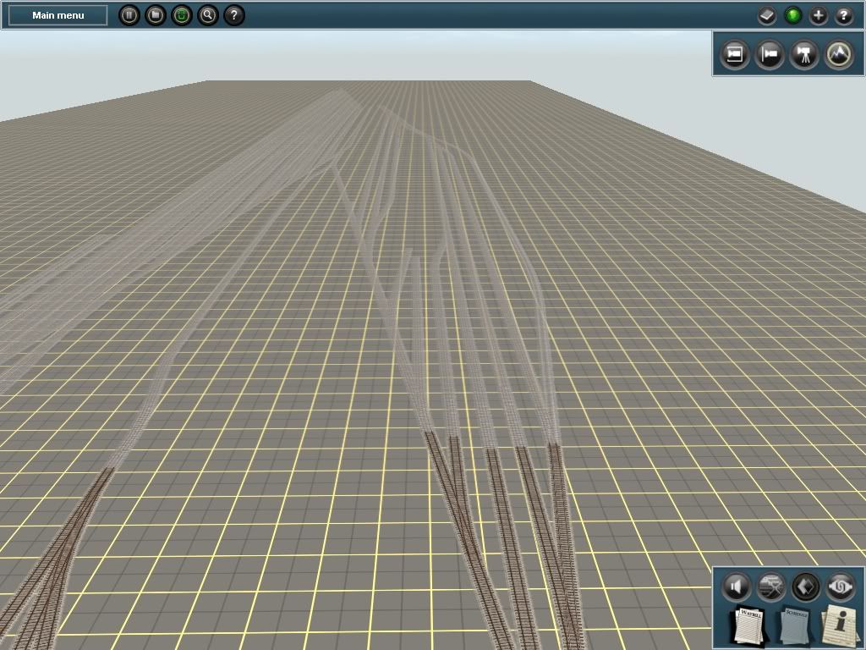
Task: Click the chain link coupler icon
Action: (x=840, y=587)
